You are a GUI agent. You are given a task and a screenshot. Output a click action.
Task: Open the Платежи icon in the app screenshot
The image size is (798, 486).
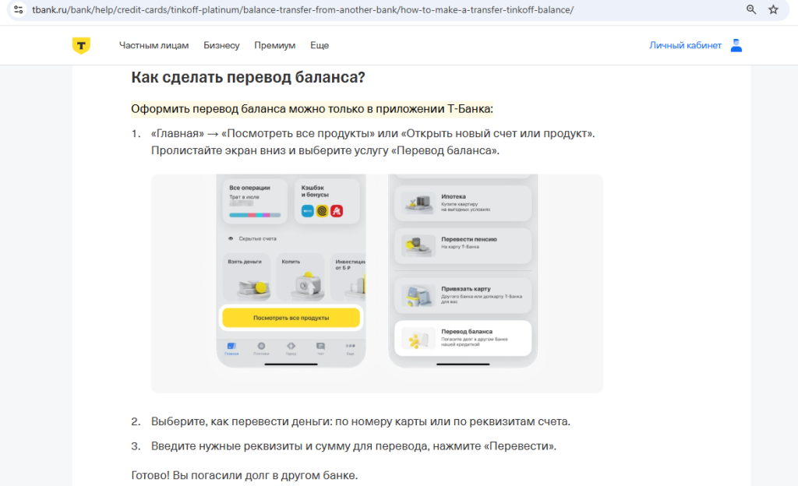[261, 346]
